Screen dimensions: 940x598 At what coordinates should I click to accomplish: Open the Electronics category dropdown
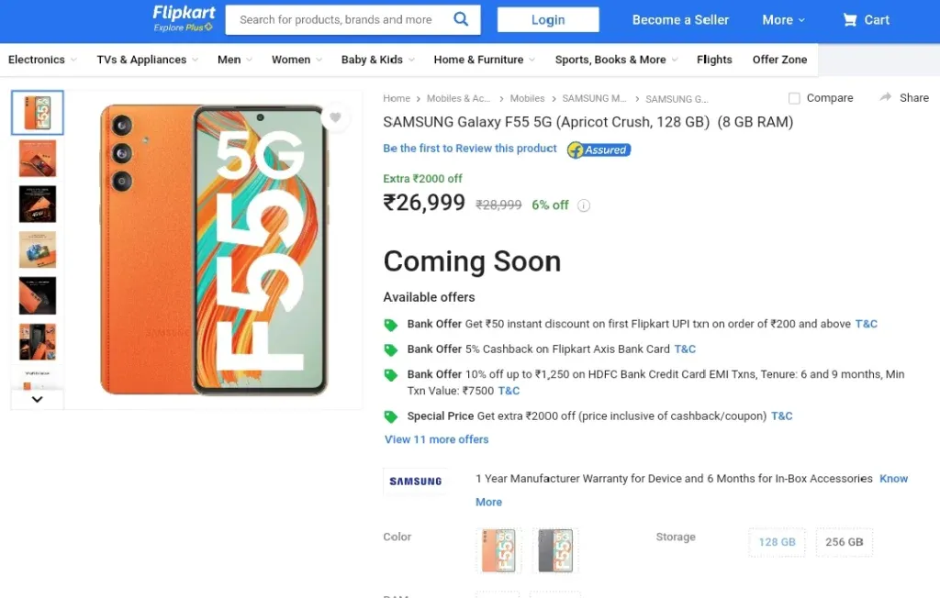click(42, 60)
